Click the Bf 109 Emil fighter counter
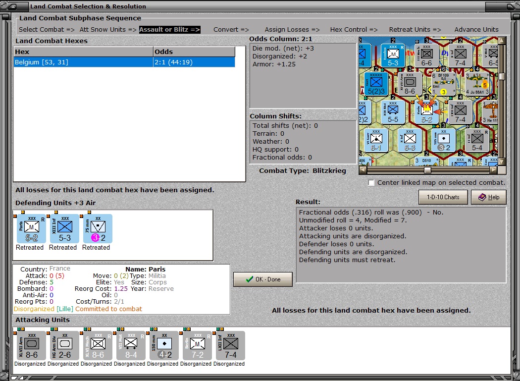Screen dimensions: 520x381 point(443,84)
